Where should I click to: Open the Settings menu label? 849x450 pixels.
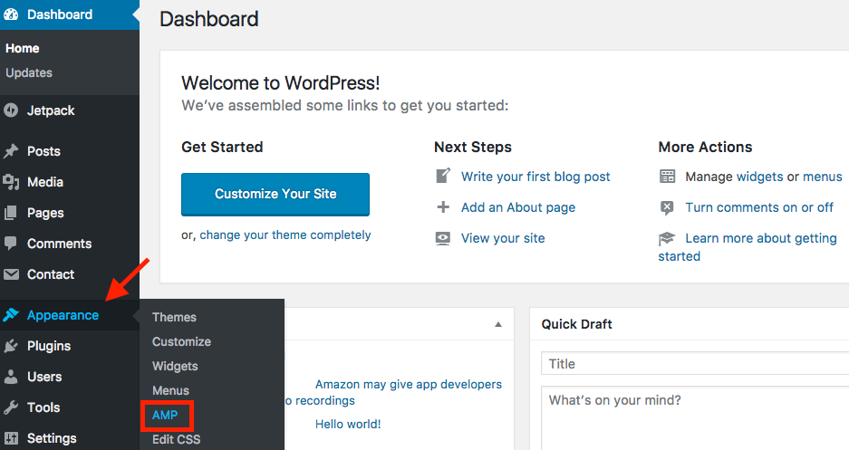click(x=52, y=438)
